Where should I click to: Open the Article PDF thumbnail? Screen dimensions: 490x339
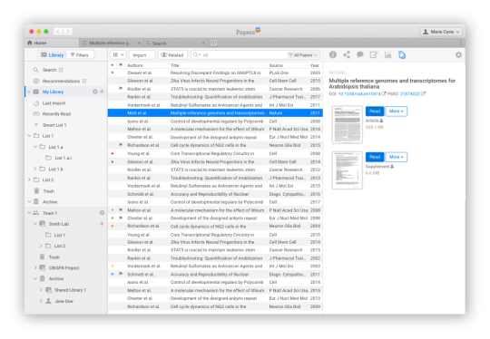[x=348, y=124]
